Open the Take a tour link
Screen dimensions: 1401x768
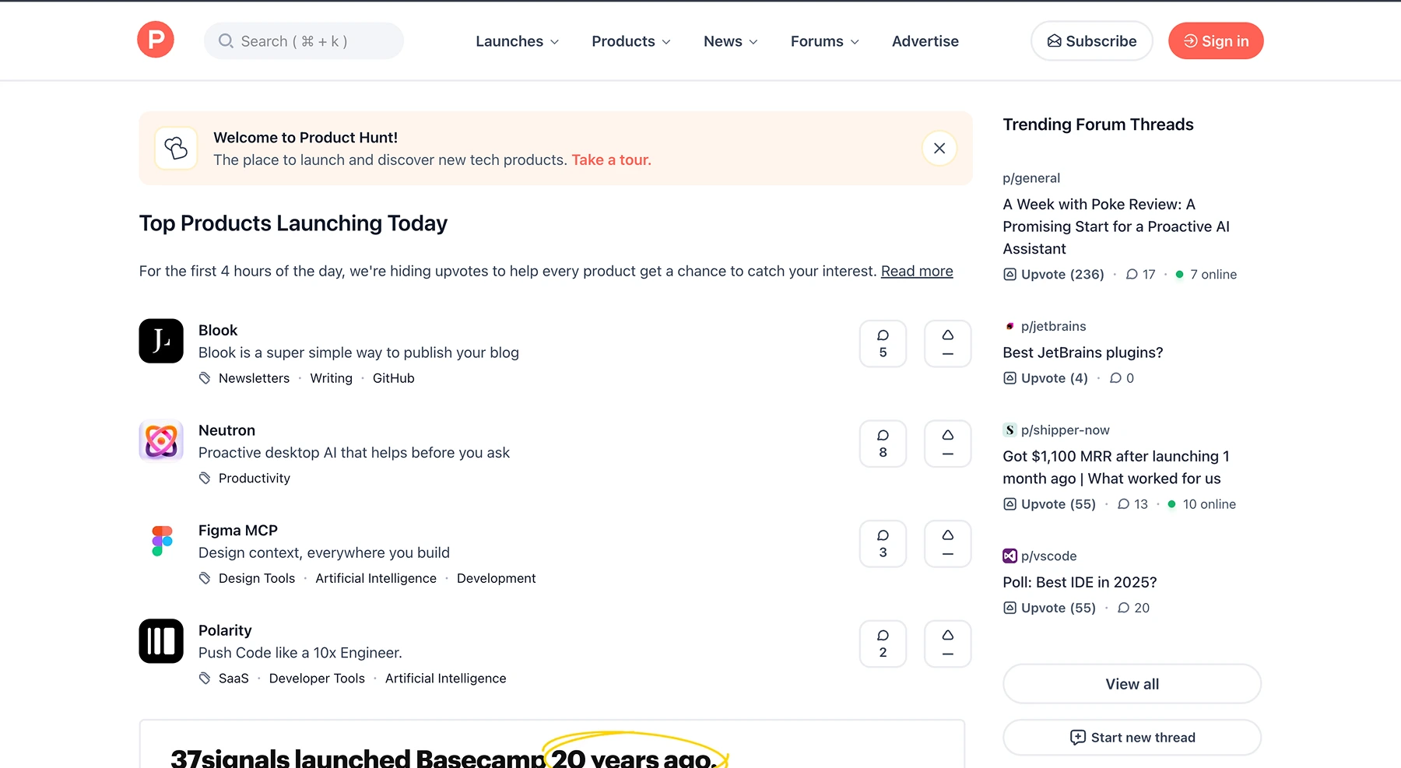pyautogui.click(x=611, y=160)
